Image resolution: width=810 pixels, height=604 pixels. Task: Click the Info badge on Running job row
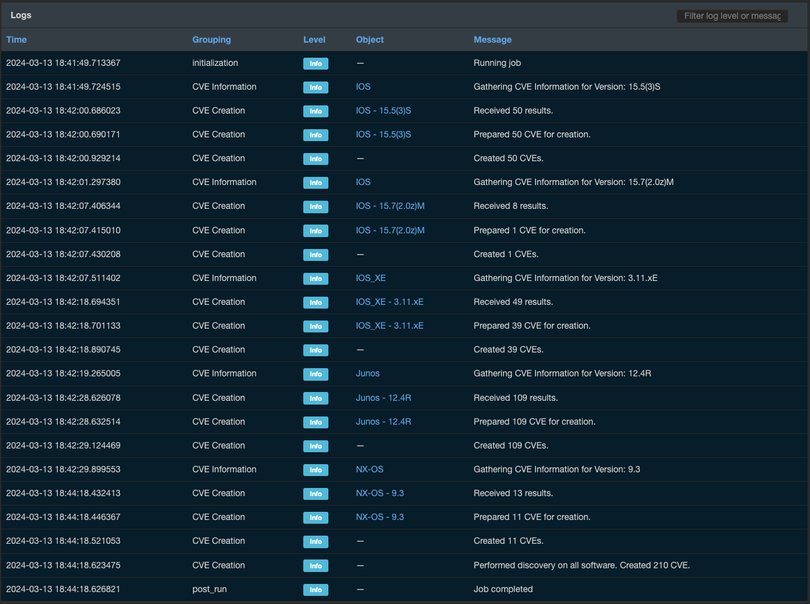pyautogui.click(x=315, y=63)
